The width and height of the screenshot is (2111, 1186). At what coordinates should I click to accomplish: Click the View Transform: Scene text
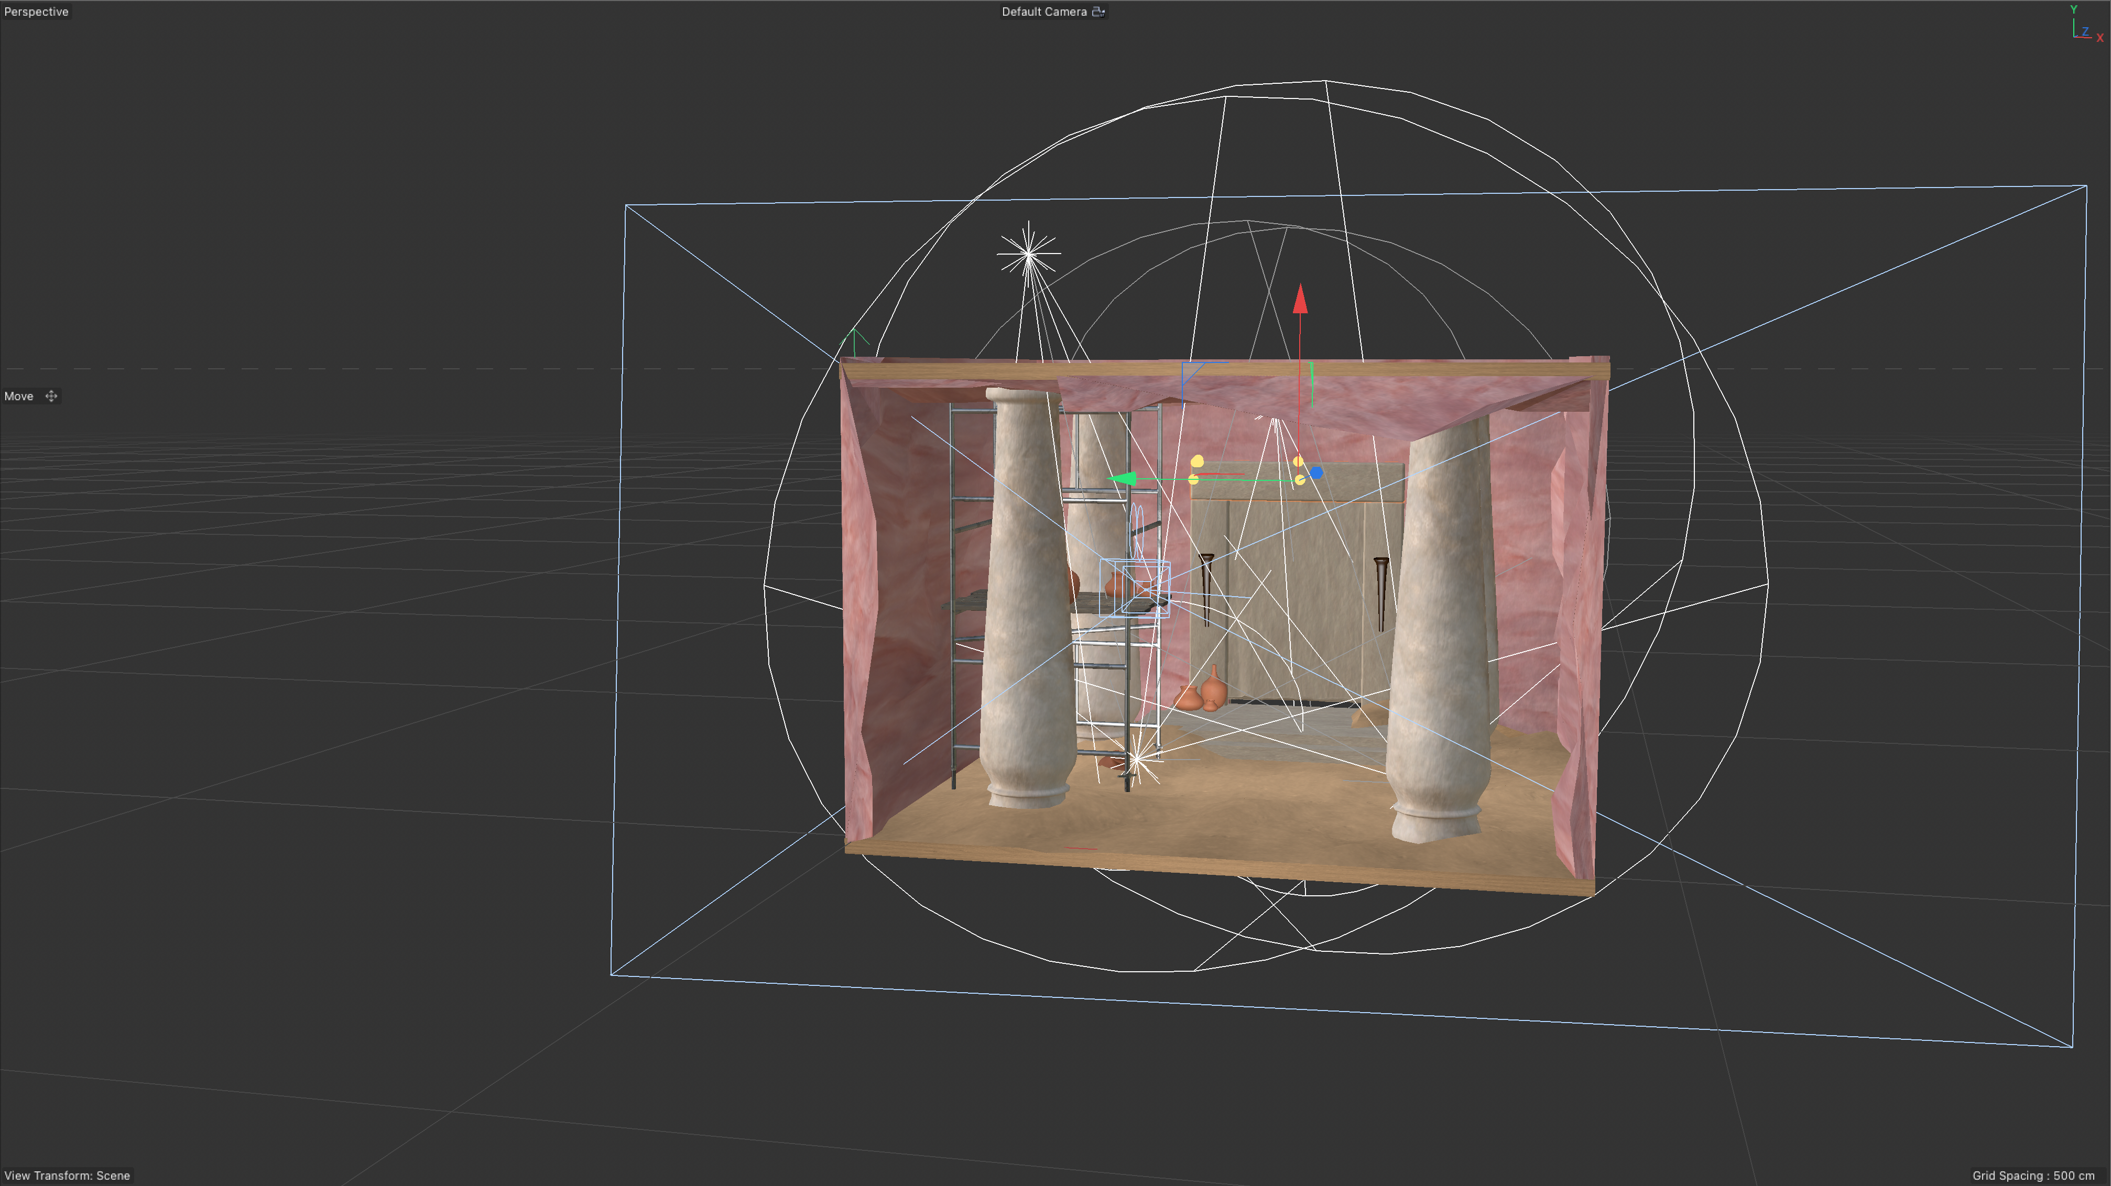coord(67,1176)
